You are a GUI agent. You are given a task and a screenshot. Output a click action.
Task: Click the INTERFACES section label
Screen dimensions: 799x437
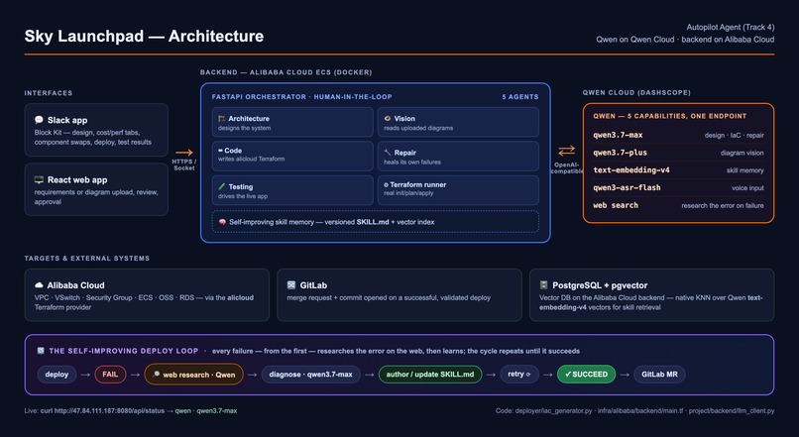click(x=49, y=93)
